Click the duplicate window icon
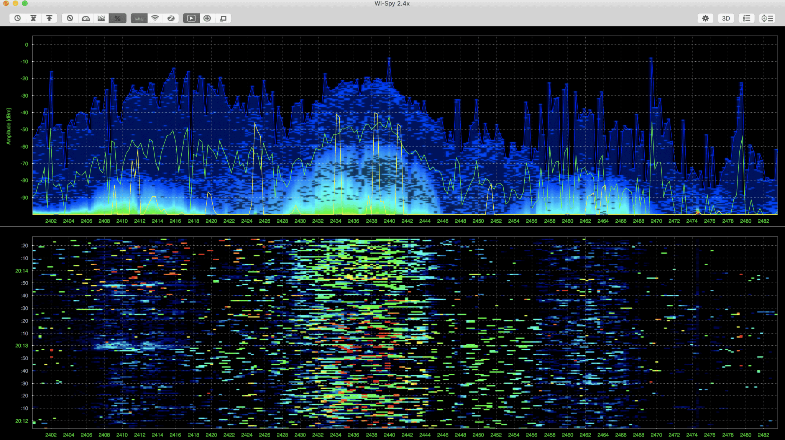This screenshot has width=785, height=440. click(223, 18)
